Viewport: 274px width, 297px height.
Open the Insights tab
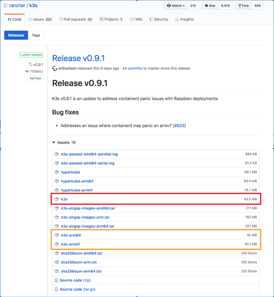click(x=184, y=19)
